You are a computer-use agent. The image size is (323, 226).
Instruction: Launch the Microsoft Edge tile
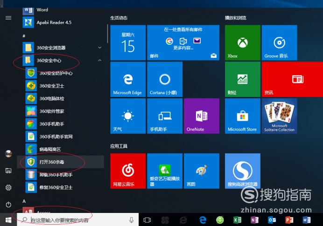(128, 79)
